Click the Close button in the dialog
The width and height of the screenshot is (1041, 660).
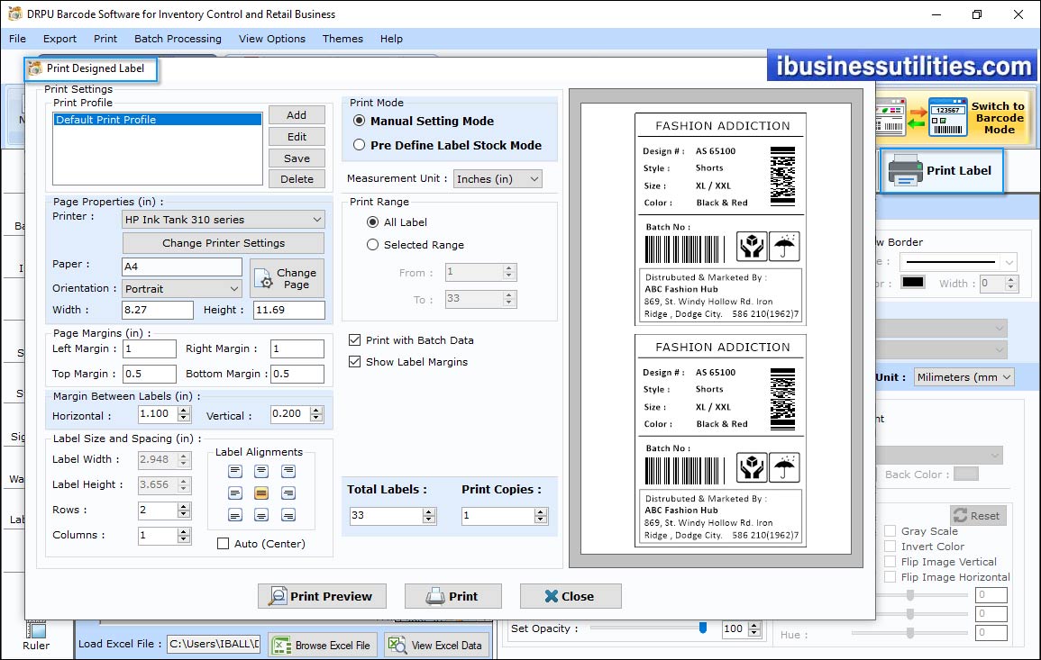click(x=571, y=596)
